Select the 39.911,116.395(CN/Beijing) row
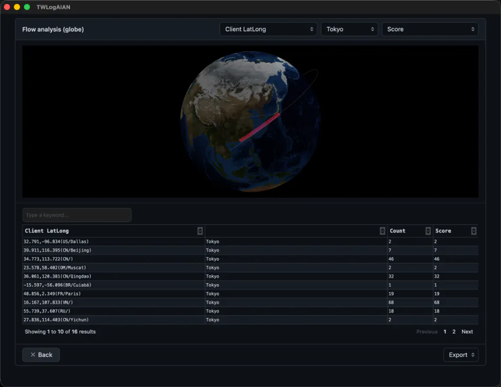 tap(250, 250)
